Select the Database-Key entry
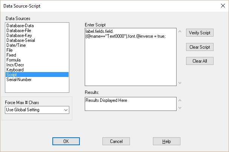 [x=37, y=35]
